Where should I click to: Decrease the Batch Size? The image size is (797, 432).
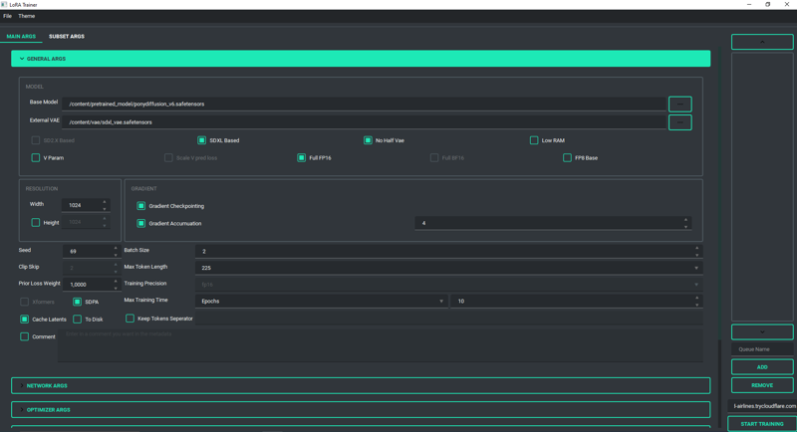pyautogui.click(x=696, y=255)
